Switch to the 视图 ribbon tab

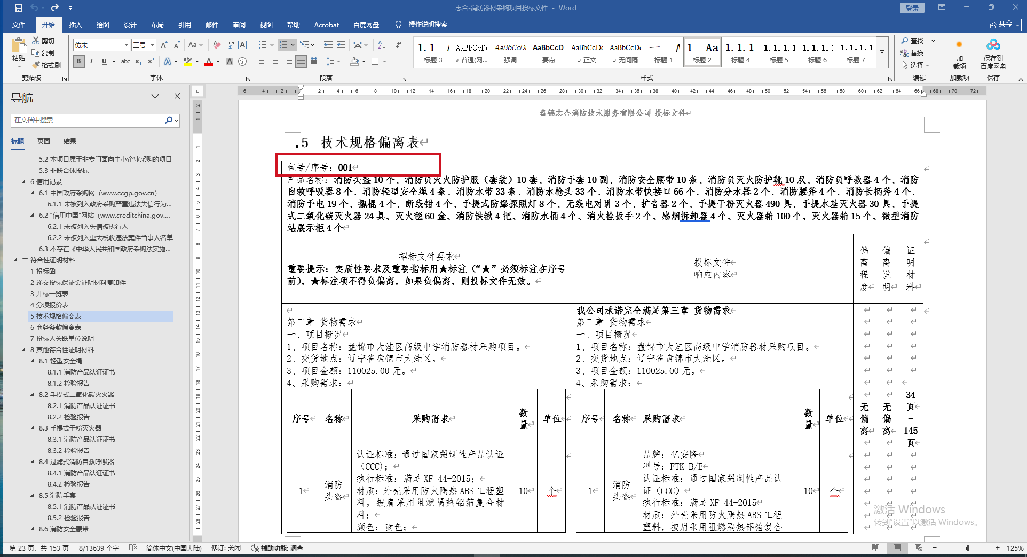click(266, 25)
